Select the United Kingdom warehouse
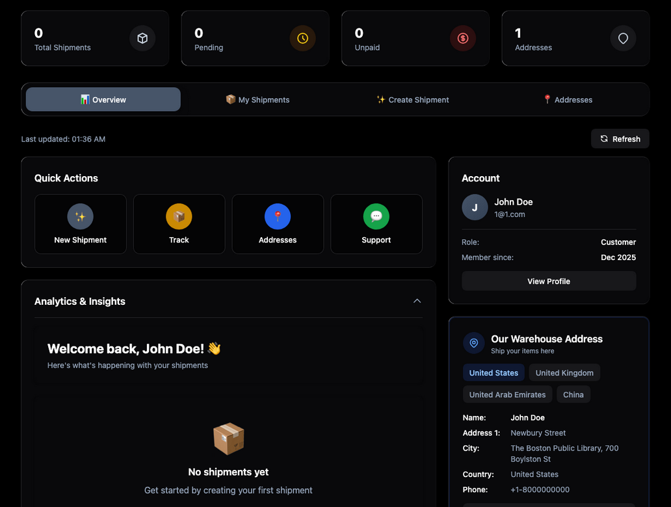 click(x=564, y=372)
